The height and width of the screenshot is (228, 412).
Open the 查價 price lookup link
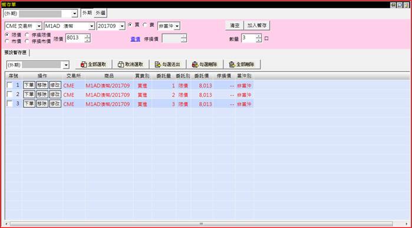coord(136,39)
